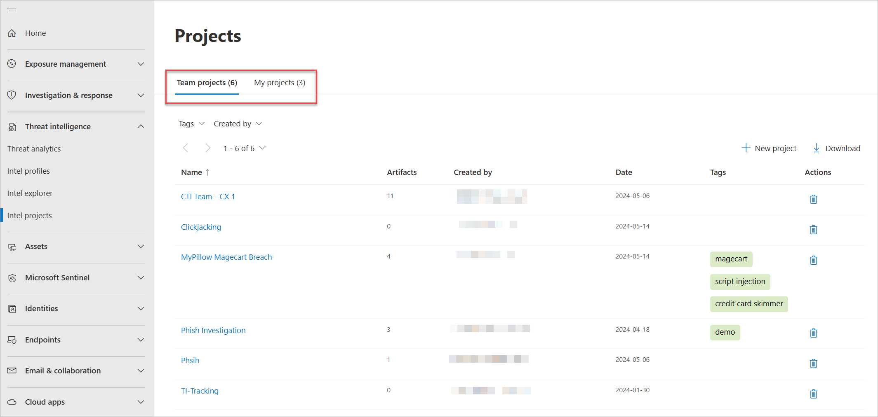The width and height of the screenshot is (878, 417).
Task: Go to next page arrow
Action: [x=208, y=148]
